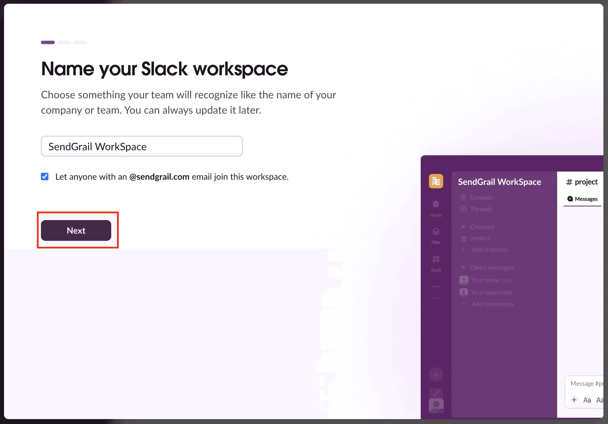The height and width of the screenshot is (424, 608).
Task: Open Your name direct message
Action: pos(491,280)
